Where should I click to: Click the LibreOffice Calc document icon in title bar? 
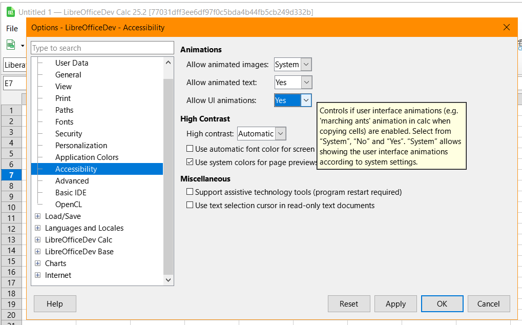11,12
